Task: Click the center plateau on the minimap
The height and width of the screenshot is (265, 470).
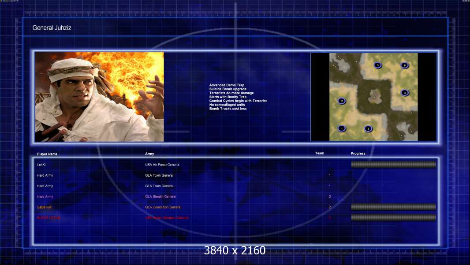Action: (374, 96)
